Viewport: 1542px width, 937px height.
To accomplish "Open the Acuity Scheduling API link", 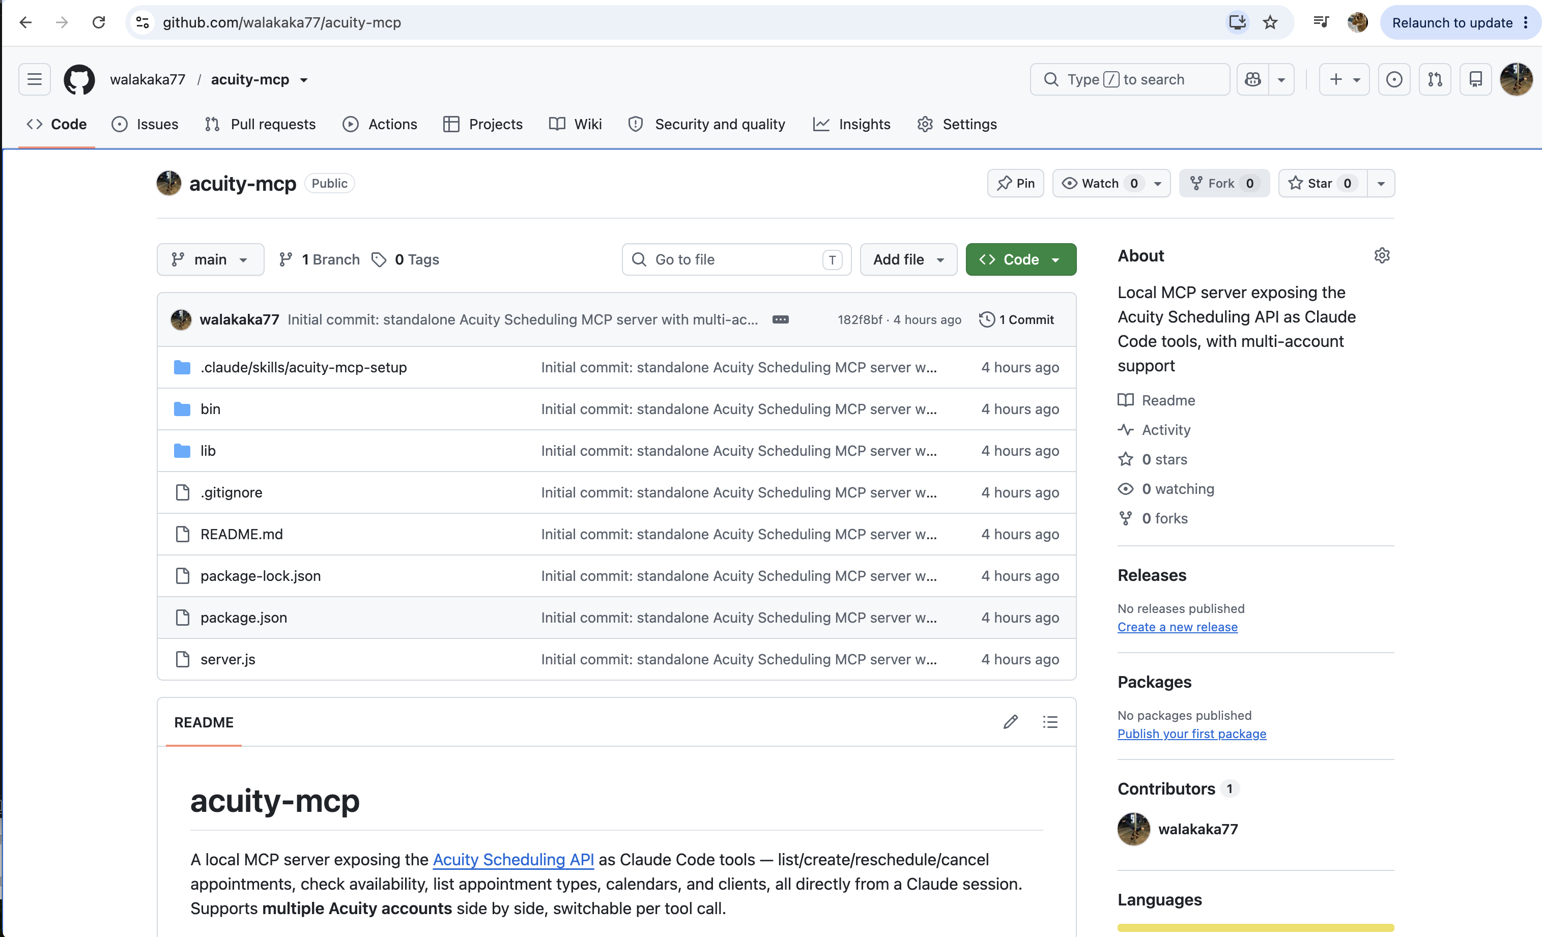I will pos(513,860).
